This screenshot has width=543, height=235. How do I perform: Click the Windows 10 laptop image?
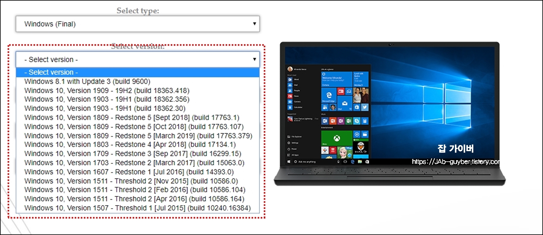click(x=389, y=114)
